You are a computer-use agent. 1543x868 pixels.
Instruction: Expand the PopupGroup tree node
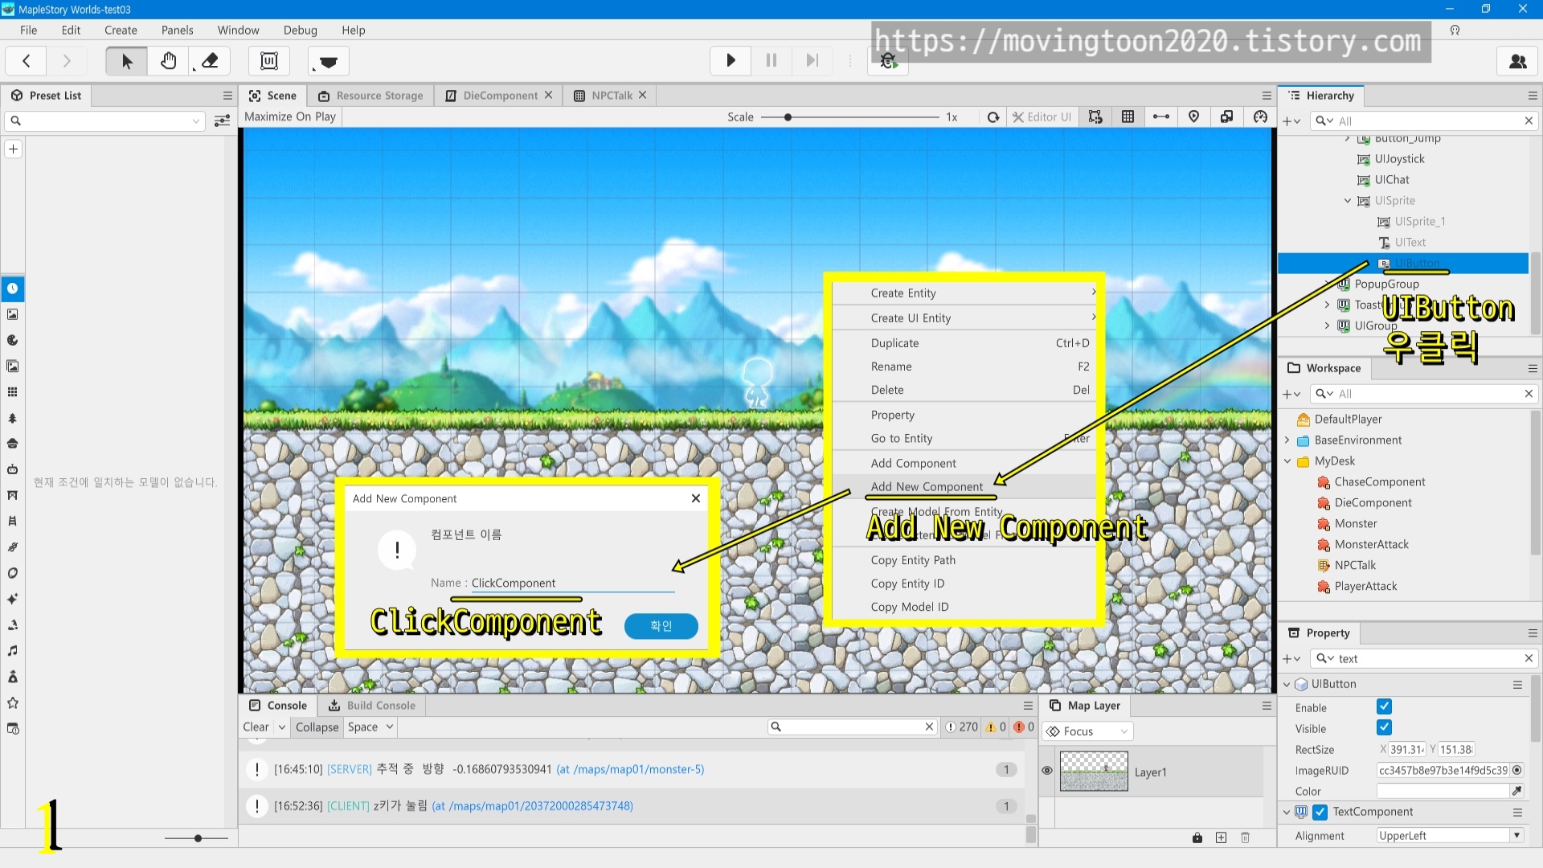tap(1328, 284)
